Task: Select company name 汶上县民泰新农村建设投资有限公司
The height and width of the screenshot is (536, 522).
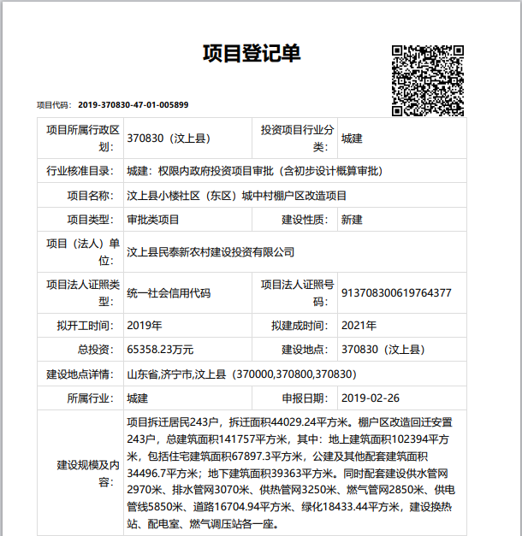Action: 211,252
